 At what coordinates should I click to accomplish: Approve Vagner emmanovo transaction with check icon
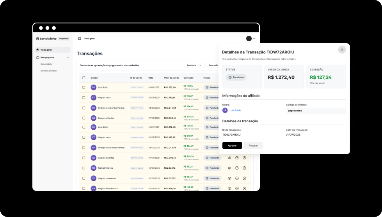tap(237, 178)
